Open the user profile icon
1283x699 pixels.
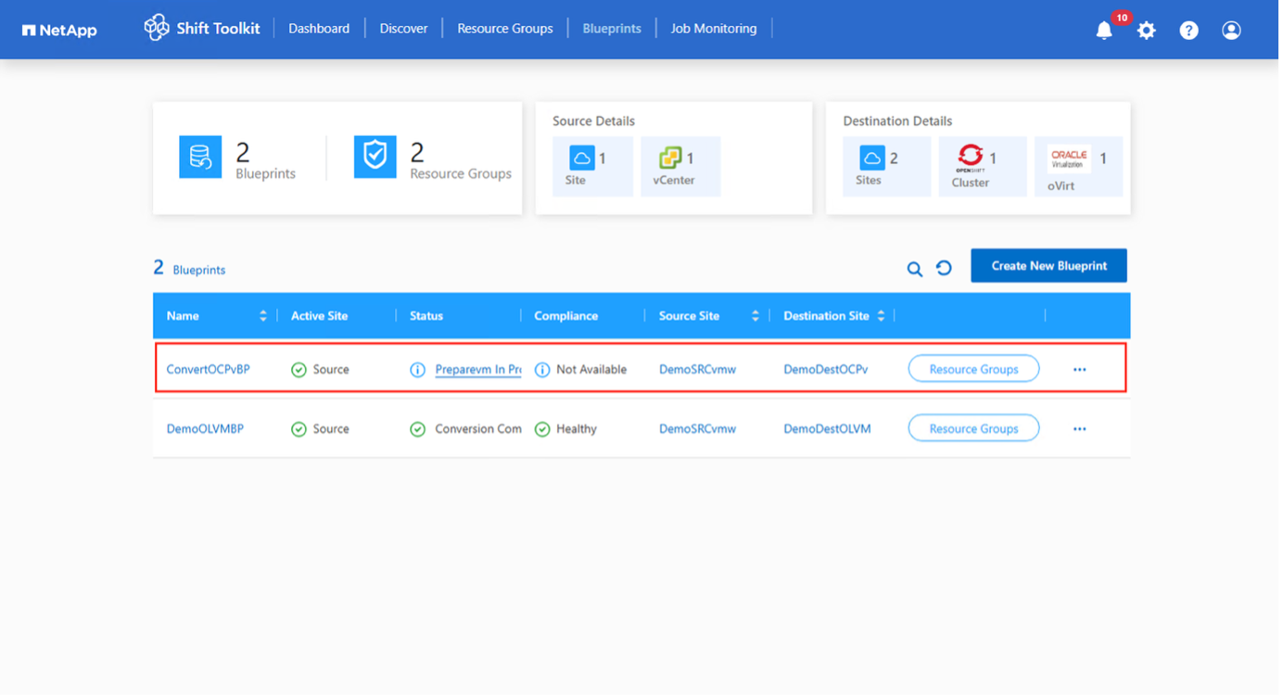click(1231, 31)
